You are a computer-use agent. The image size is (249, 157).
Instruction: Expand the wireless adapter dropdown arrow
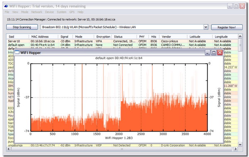point(206,27)
